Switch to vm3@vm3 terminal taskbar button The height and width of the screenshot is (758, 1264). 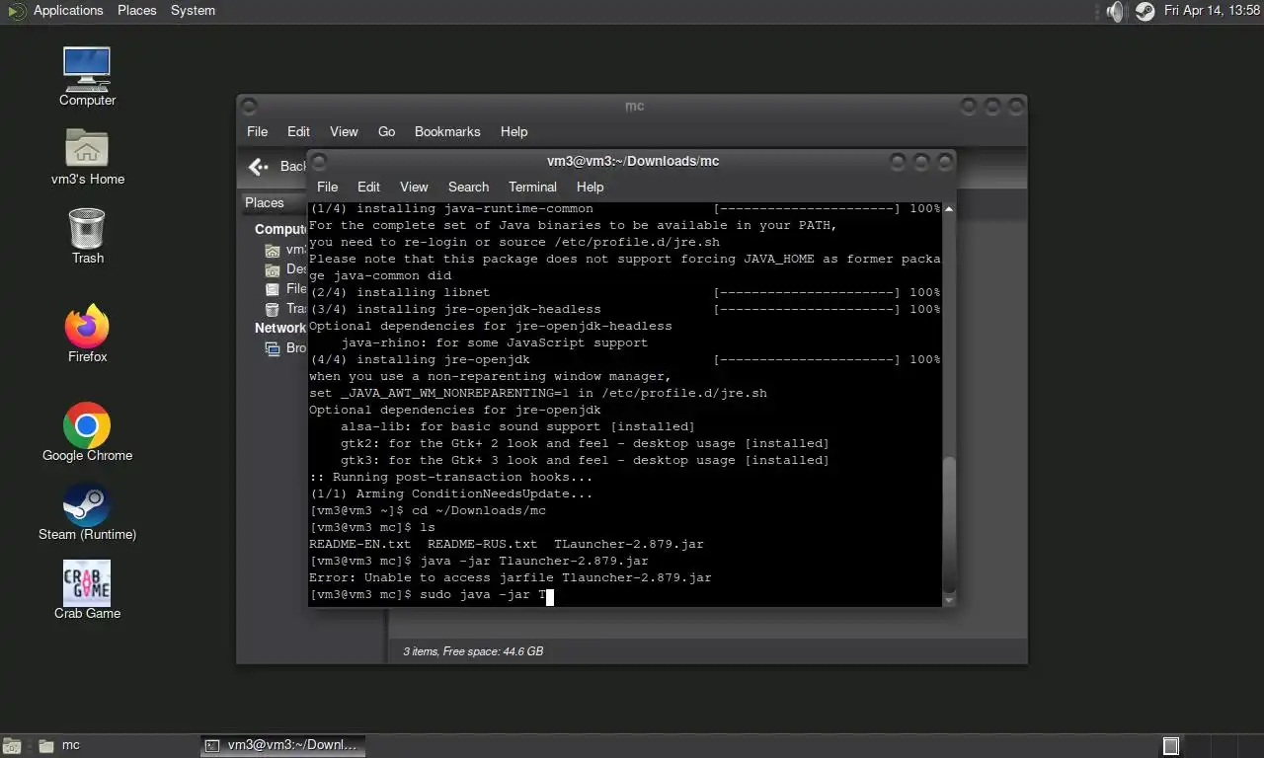click(282, 746)
